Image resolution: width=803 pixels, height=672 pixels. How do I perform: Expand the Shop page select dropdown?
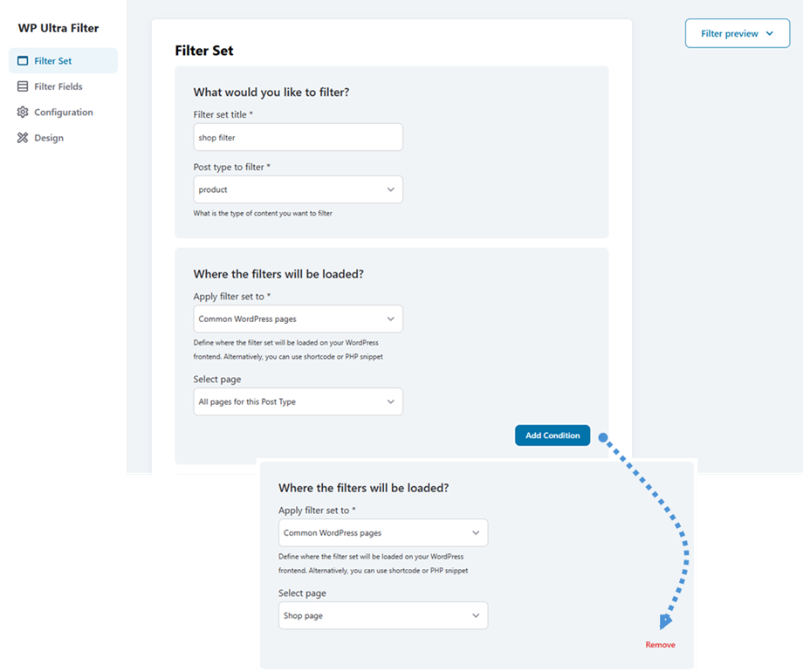tap(382, 615)
